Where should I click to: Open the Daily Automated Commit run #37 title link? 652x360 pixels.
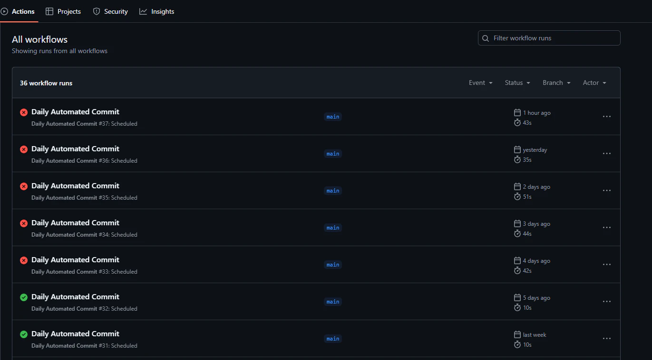click(x=75, y=112)
